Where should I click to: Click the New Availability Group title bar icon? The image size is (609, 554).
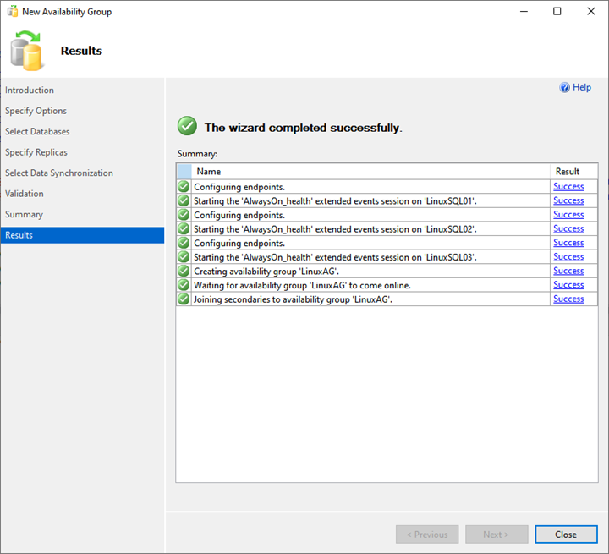click(13, 12)
